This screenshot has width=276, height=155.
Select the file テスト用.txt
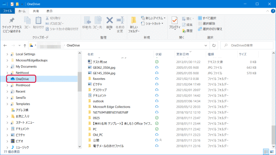100,62
